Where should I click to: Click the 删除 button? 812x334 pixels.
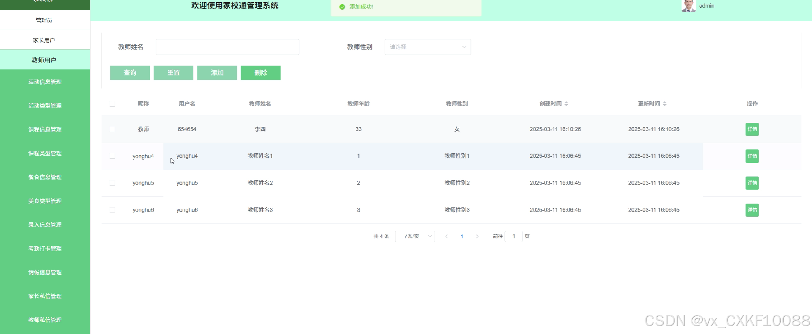pos(261,73)
